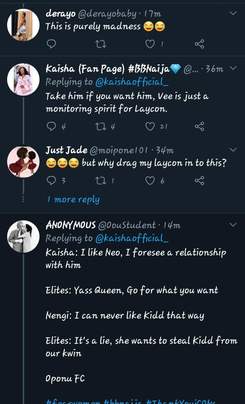The image size is (245, 404).
Task: Show 1 more reply
Action: (73, 200)
